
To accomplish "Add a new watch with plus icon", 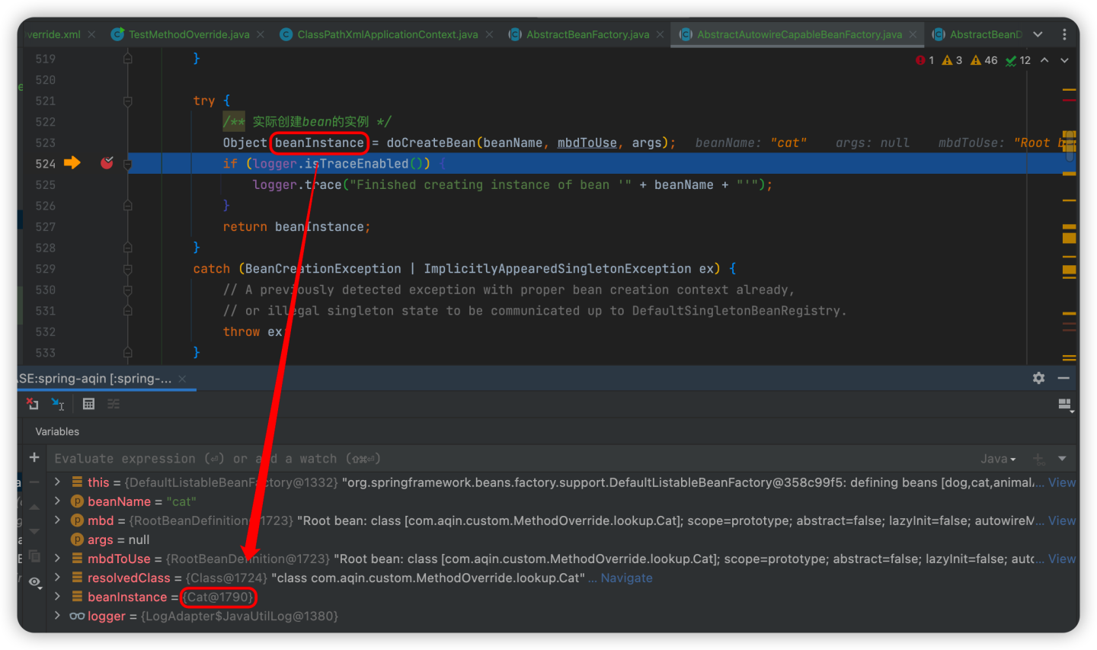I will [x=34, y=457].
